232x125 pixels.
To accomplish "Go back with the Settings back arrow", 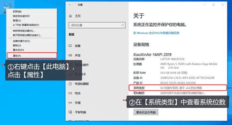I will 70,5.
